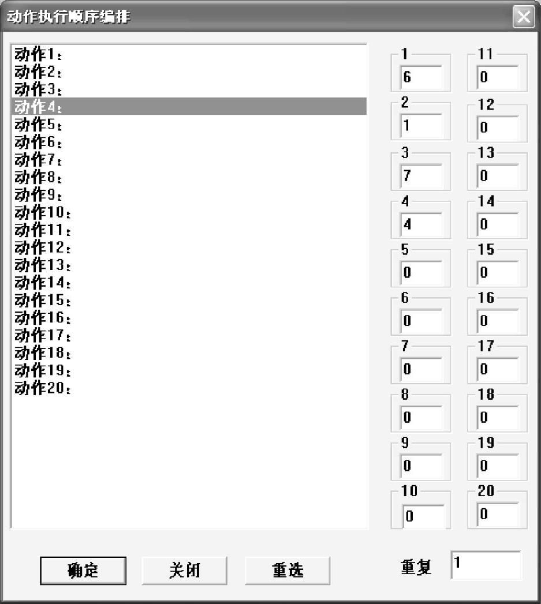Image resolution: width=541 pixels, height=604 pixels.
Task: Select 动作7 in the list
Action: (189, 159)
